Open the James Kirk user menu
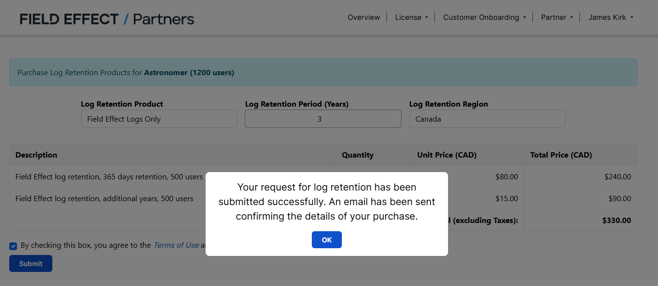Image resolution: width=658 pixels, height=286 pixels. tap(610, 17)
